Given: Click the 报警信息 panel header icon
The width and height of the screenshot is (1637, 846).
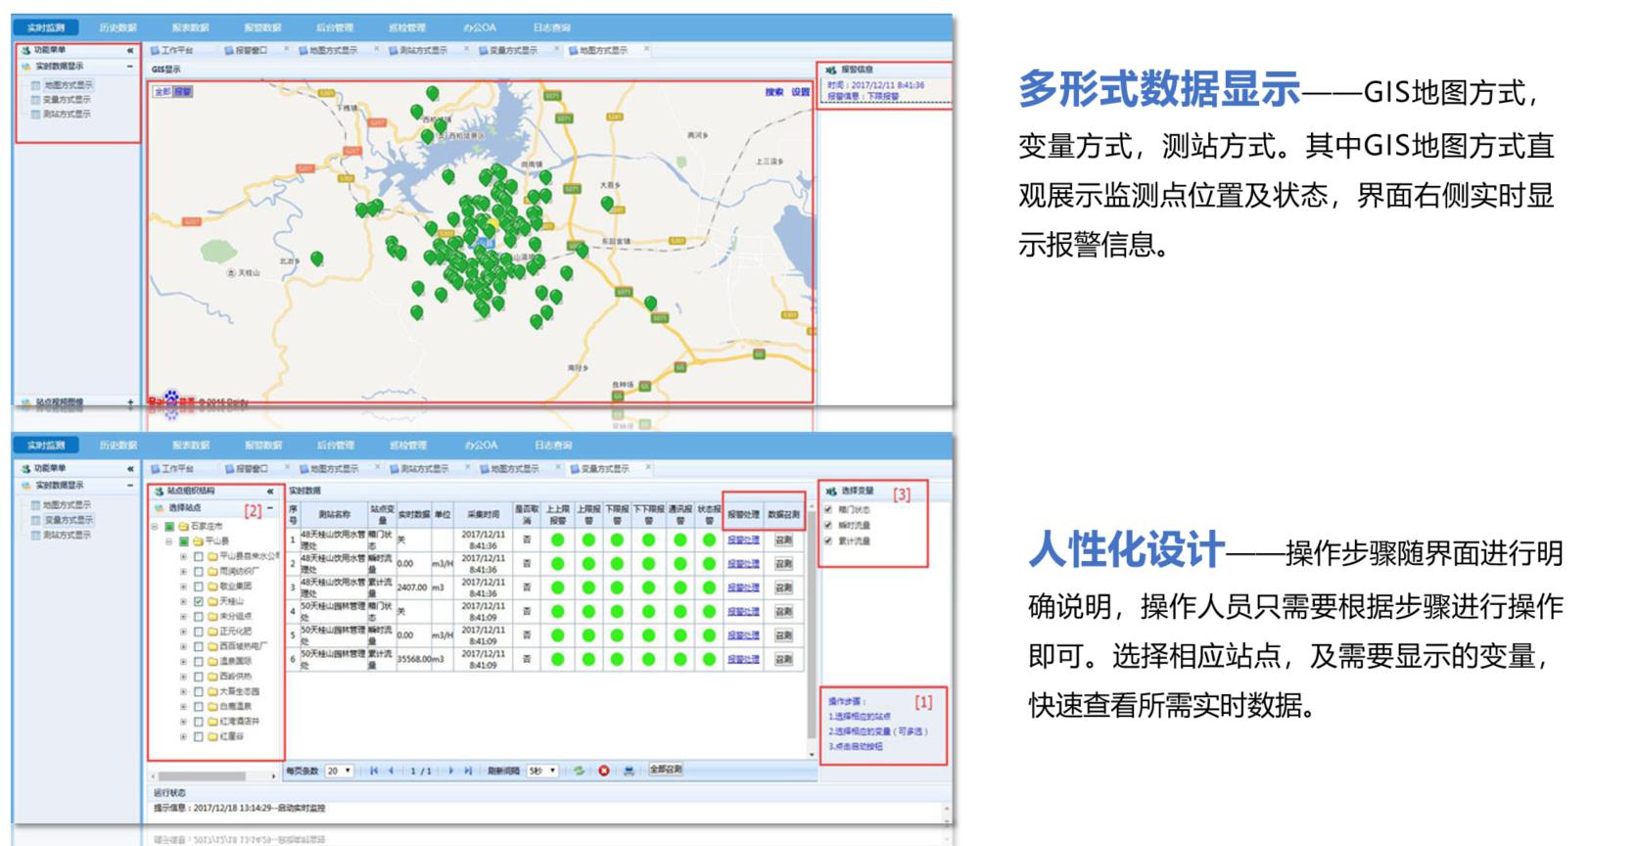Looking at the screenshot, I should 831,70.
